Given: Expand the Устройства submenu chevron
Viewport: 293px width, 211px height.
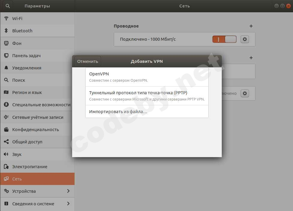Looking at the screenshot, I should (x=68, y=191).
